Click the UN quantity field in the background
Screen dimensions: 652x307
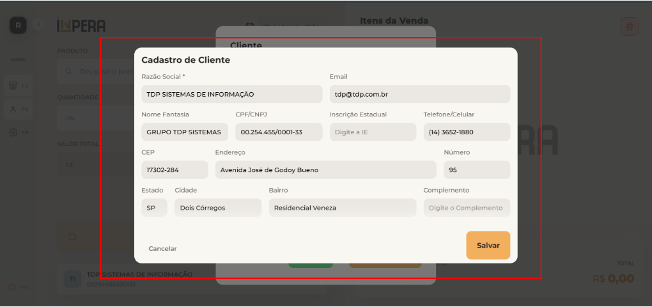[96, 118]
